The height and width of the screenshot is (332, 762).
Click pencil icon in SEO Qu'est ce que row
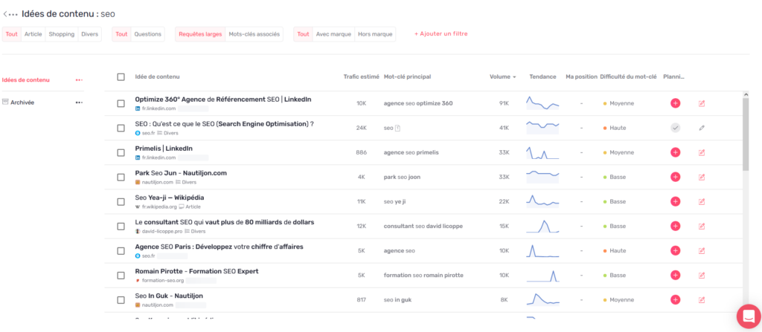point(701,128)
